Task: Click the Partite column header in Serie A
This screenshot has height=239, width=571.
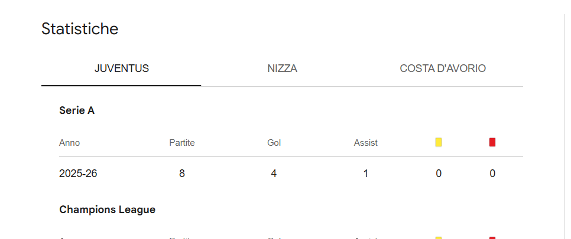Action: (x=182, y=143)
